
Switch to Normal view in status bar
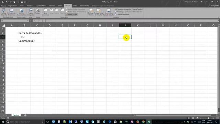tap(189, 118)
